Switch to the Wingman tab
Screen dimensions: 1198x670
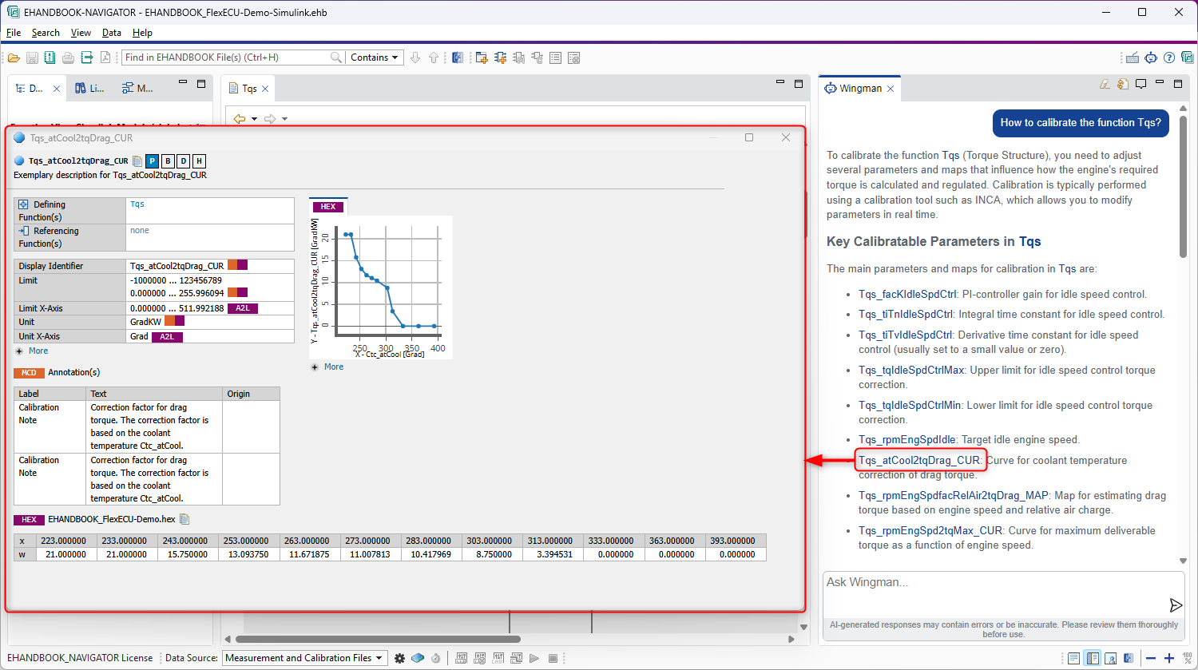859,89
